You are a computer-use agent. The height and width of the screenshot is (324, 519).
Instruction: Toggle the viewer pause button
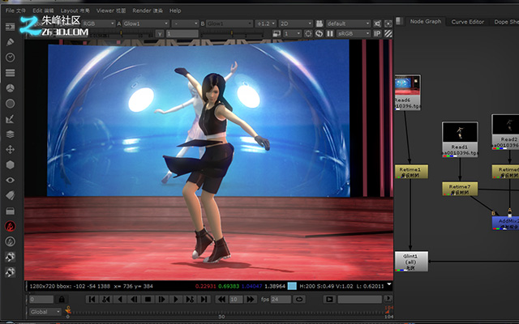330,33
